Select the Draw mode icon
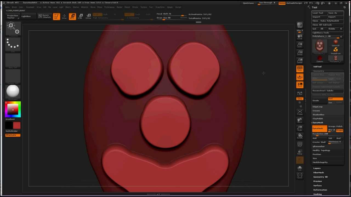The height and width of the screenshot is (197, 351). [x=64, y=16]
